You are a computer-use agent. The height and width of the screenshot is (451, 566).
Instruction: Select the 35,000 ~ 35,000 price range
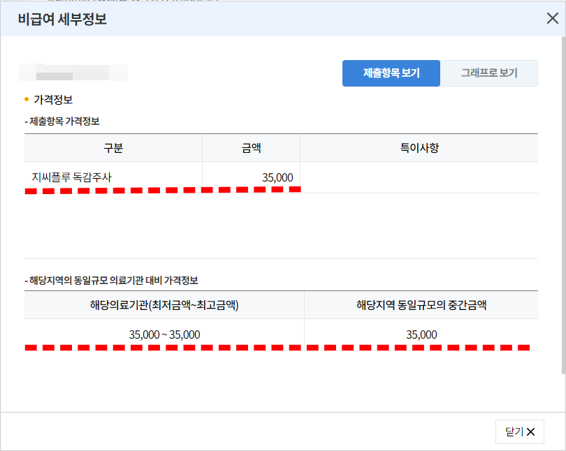pyautogui.click(x=164, y=334)
